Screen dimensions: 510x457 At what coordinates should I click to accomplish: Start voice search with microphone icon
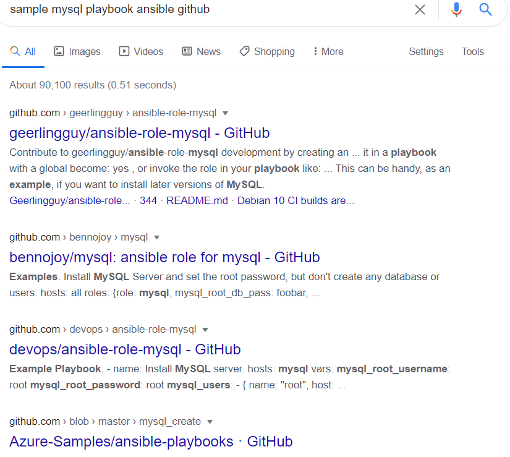click(456, 9)
